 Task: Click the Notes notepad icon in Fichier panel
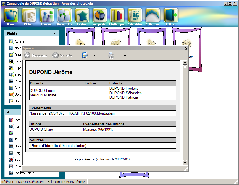coord(11,101)
